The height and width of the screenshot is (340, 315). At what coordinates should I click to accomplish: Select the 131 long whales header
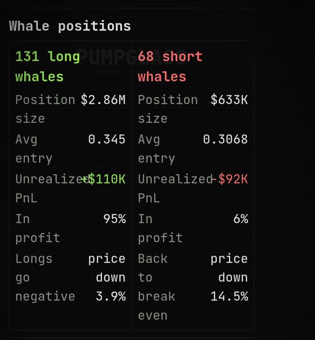coord(48,66)
